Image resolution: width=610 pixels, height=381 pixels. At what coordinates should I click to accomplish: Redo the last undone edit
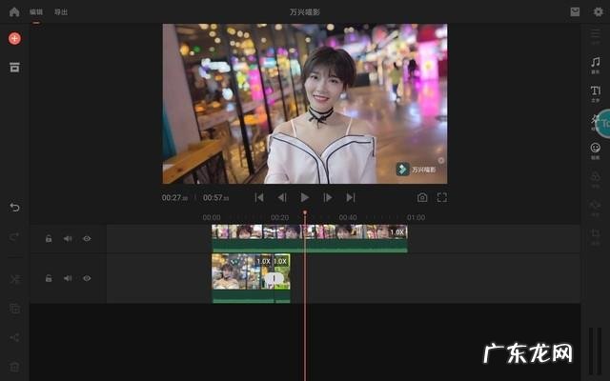tap(15, 236)
